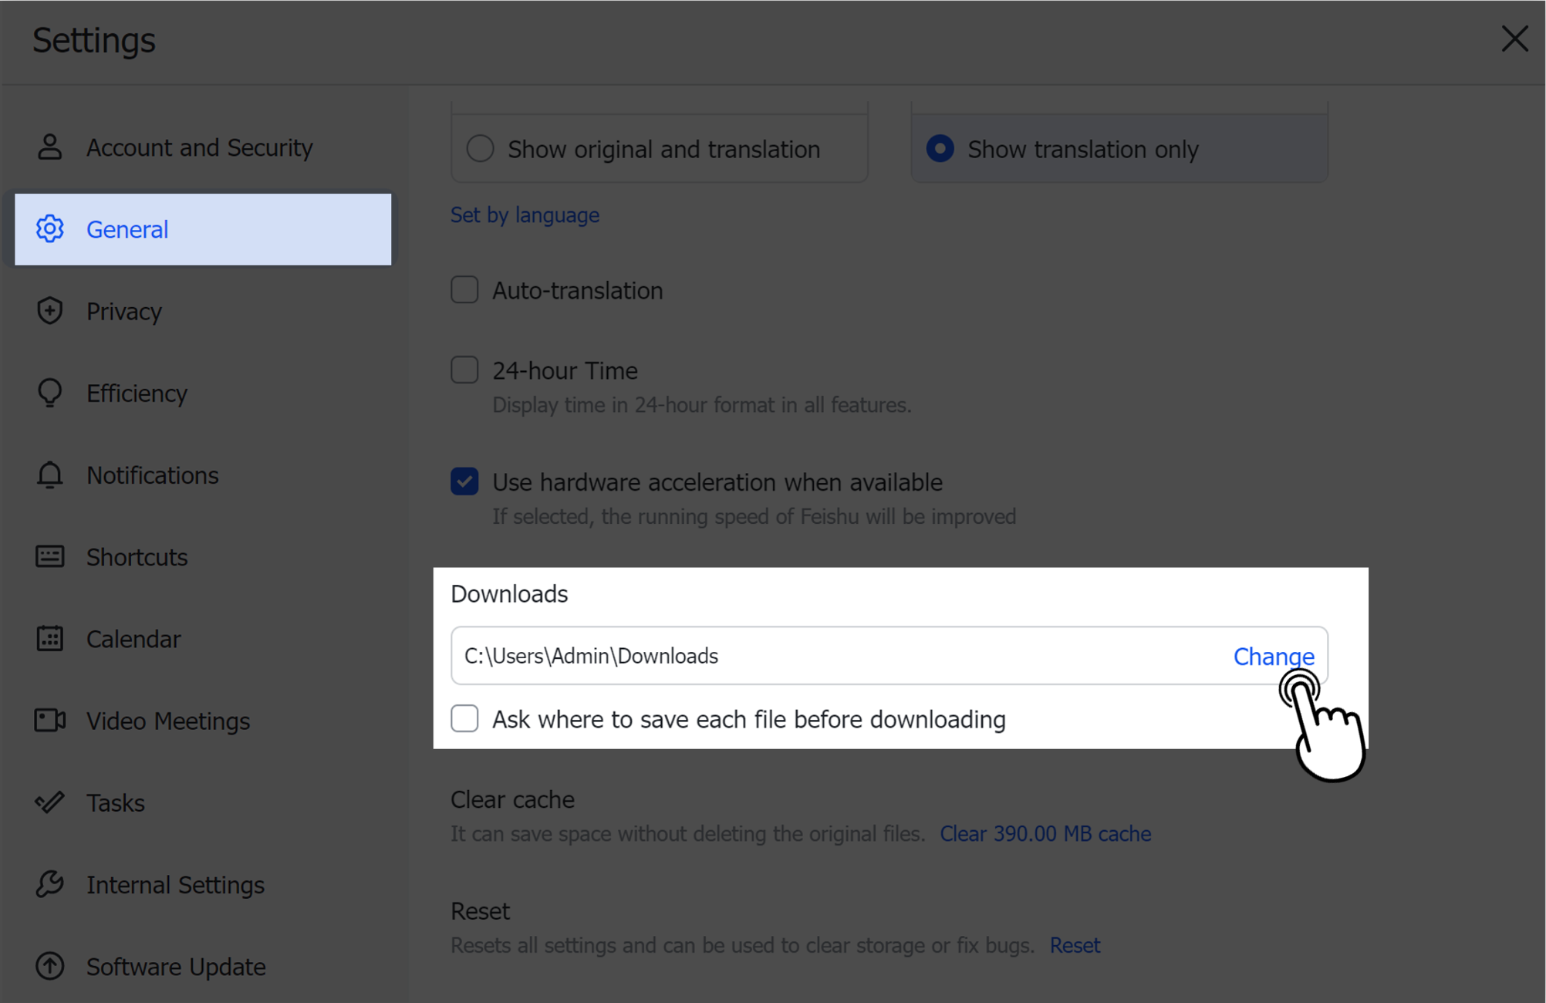This screenshot has width=1546, height=1003.
Task: Enable the Auto-translation checkbox
Action: coord(464,290)
